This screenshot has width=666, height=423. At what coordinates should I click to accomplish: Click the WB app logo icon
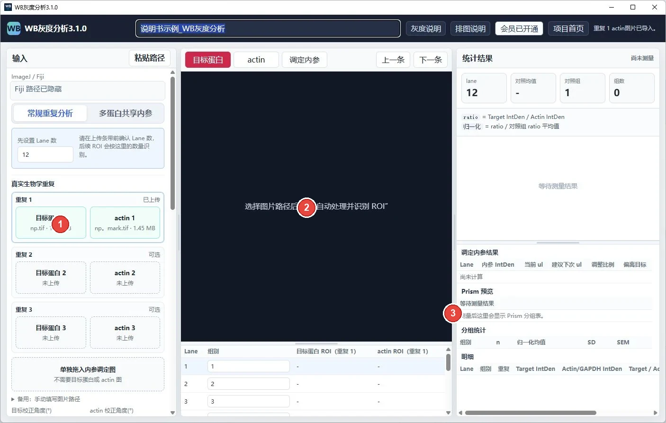click(x=14, y=28)
